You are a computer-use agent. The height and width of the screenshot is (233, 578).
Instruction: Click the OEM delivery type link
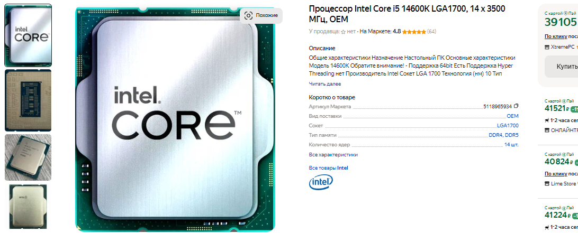click(512, 116)
